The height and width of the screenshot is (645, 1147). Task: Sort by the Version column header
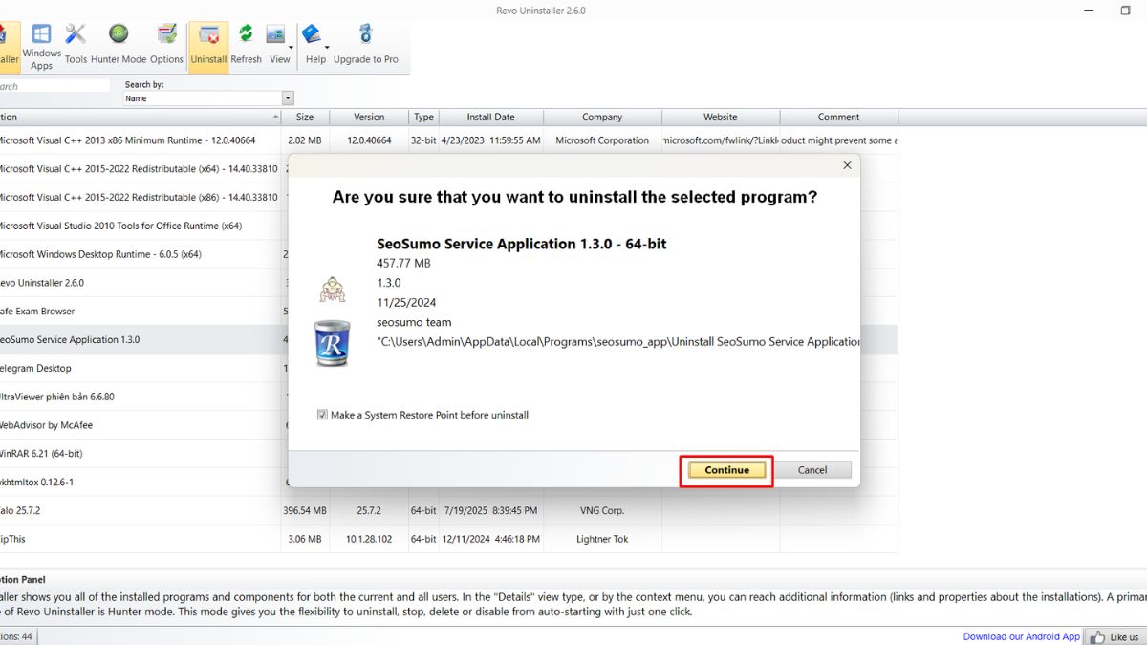click(x=369, y=117)
